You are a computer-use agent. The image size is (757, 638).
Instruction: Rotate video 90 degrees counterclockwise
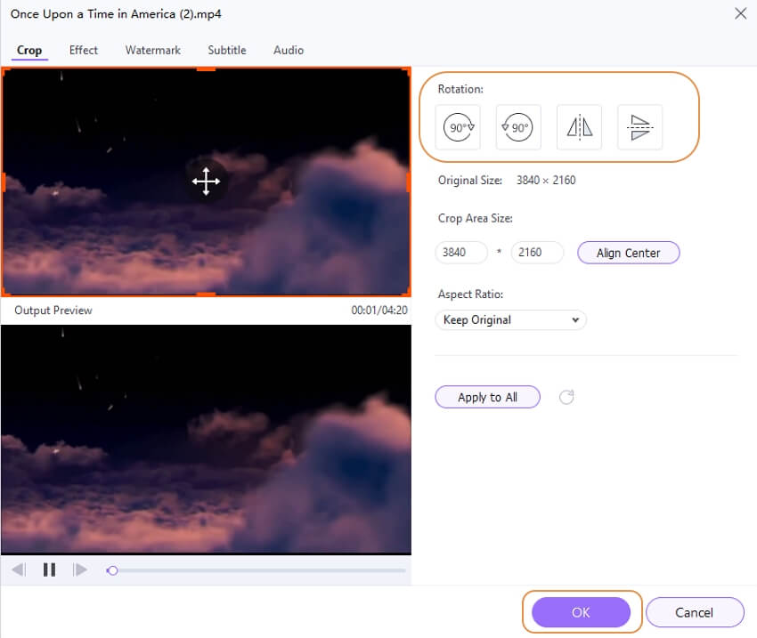pos(518,127)
